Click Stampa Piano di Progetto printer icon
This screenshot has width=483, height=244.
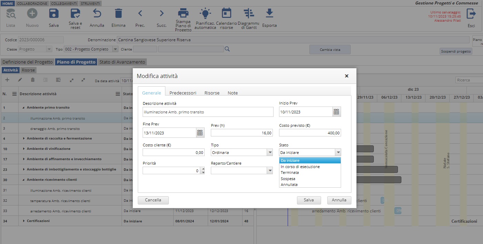(183, 14)
